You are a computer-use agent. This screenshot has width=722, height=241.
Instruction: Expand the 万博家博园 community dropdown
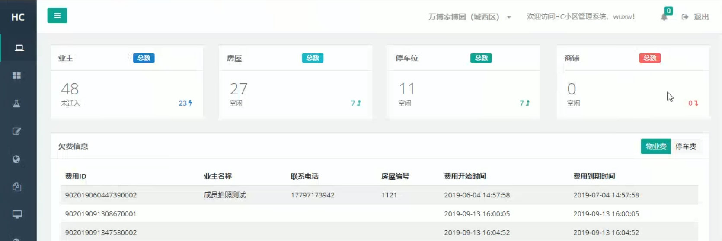tap(470, 17)
